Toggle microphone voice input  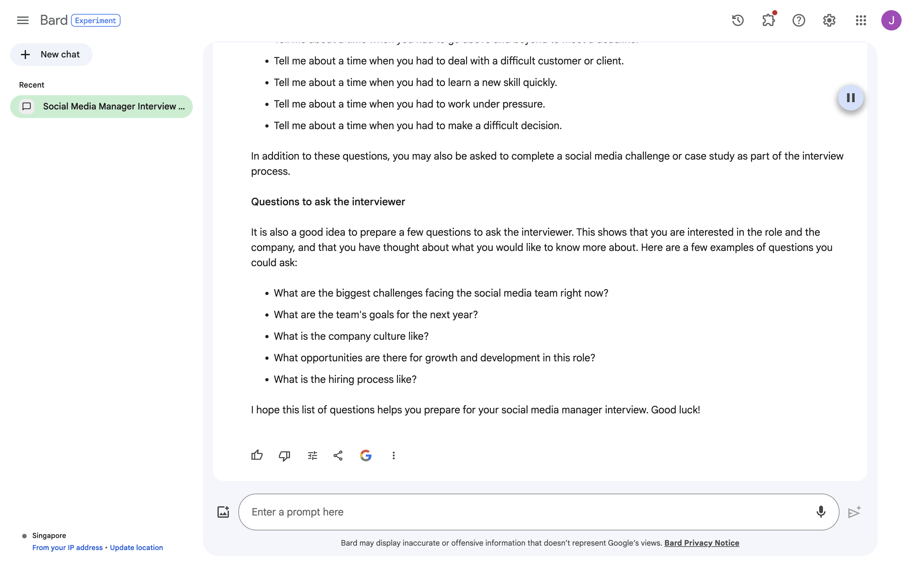pos(820,512)
